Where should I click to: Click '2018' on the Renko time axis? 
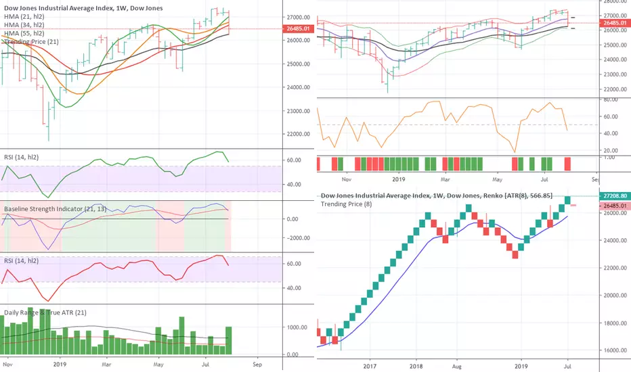point(416,366)
